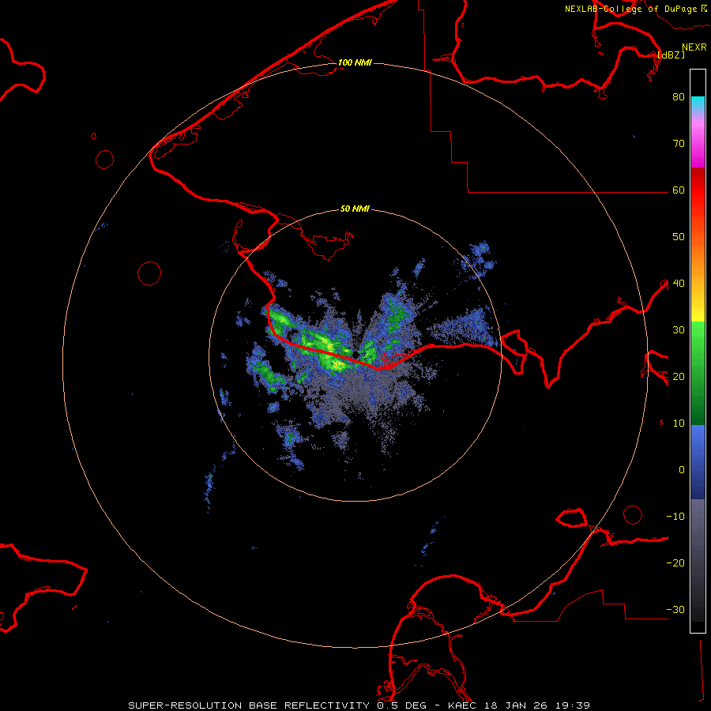Click the 30 value on dBZ scale
This screenshot has height=711, width=711.
tap(679, 329)
